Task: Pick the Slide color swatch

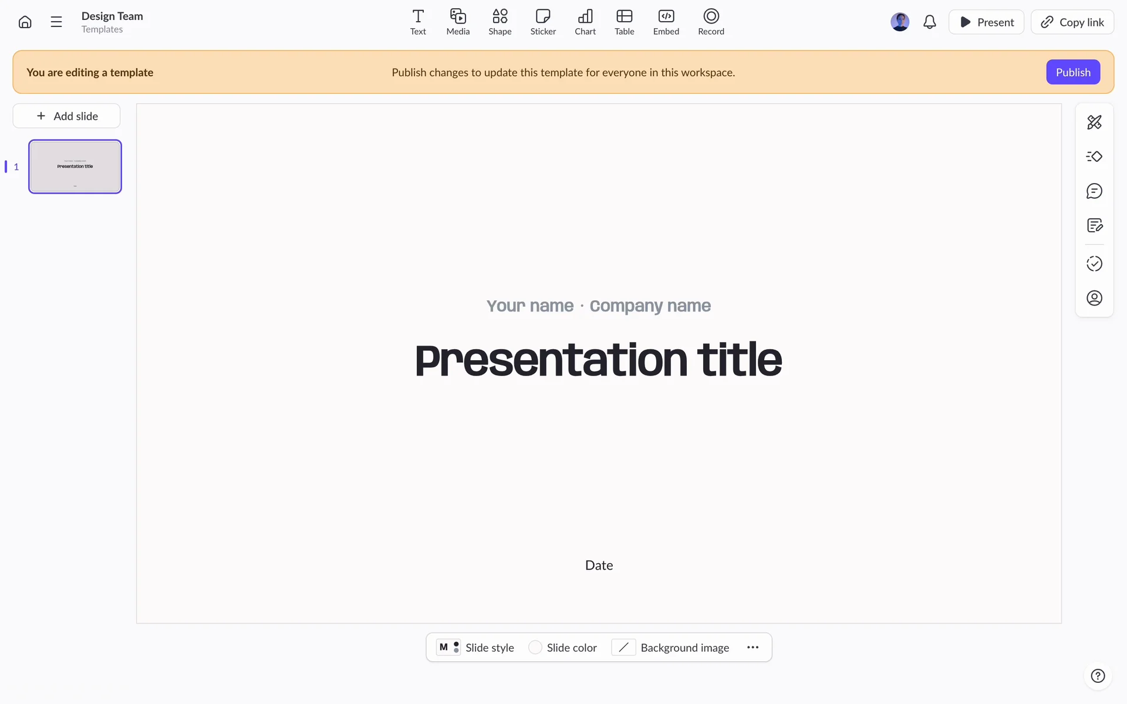Action: click(535, 647)
